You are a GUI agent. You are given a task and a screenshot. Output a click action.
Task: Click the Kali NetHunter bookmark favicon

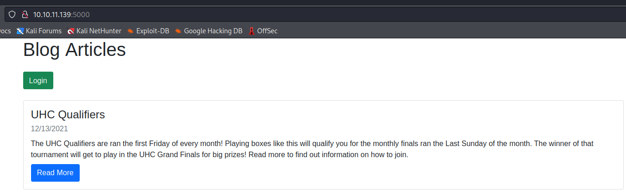(70, 31)
